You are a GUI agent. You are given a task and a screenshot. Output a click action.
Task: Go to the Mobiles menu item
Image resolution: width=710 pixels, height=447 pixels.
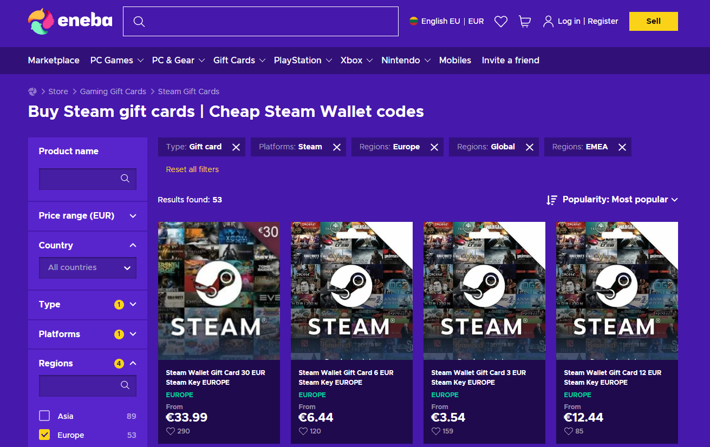455,61
